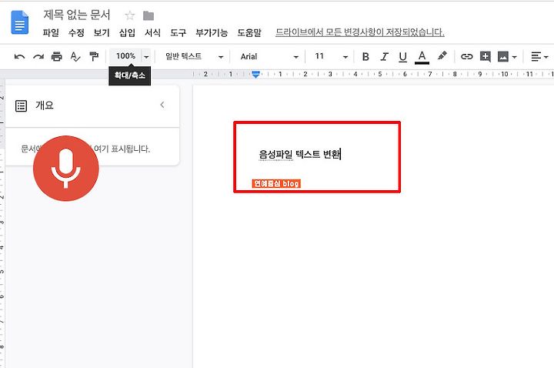Add a comment
Viewport: 554px width, 368px height.
[485, 56]
